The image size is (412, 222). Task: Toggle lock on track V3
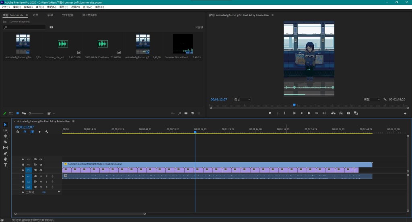(23, 159)
